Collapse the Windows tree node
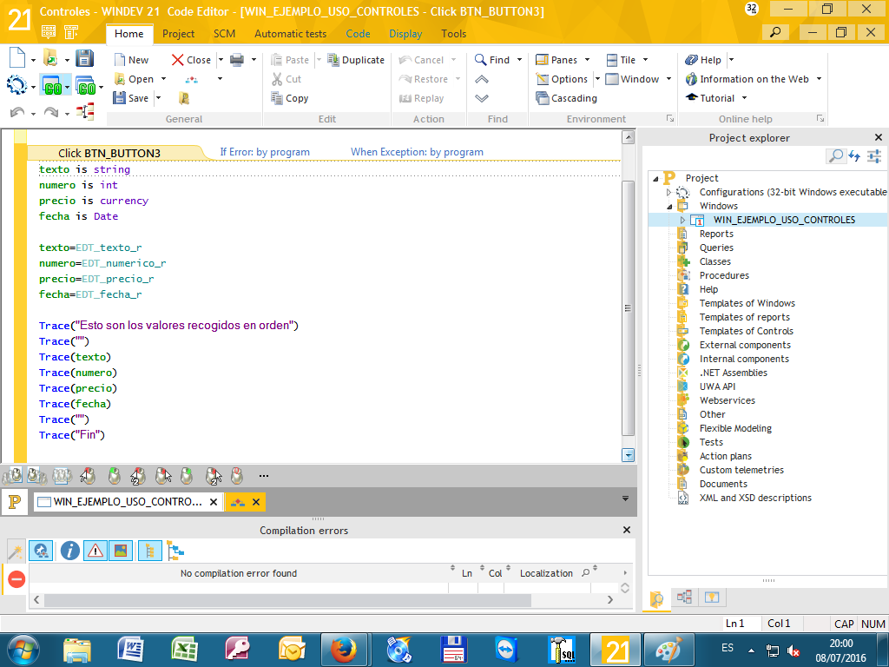This screenshot has width=889, height=667. point(669,207)
